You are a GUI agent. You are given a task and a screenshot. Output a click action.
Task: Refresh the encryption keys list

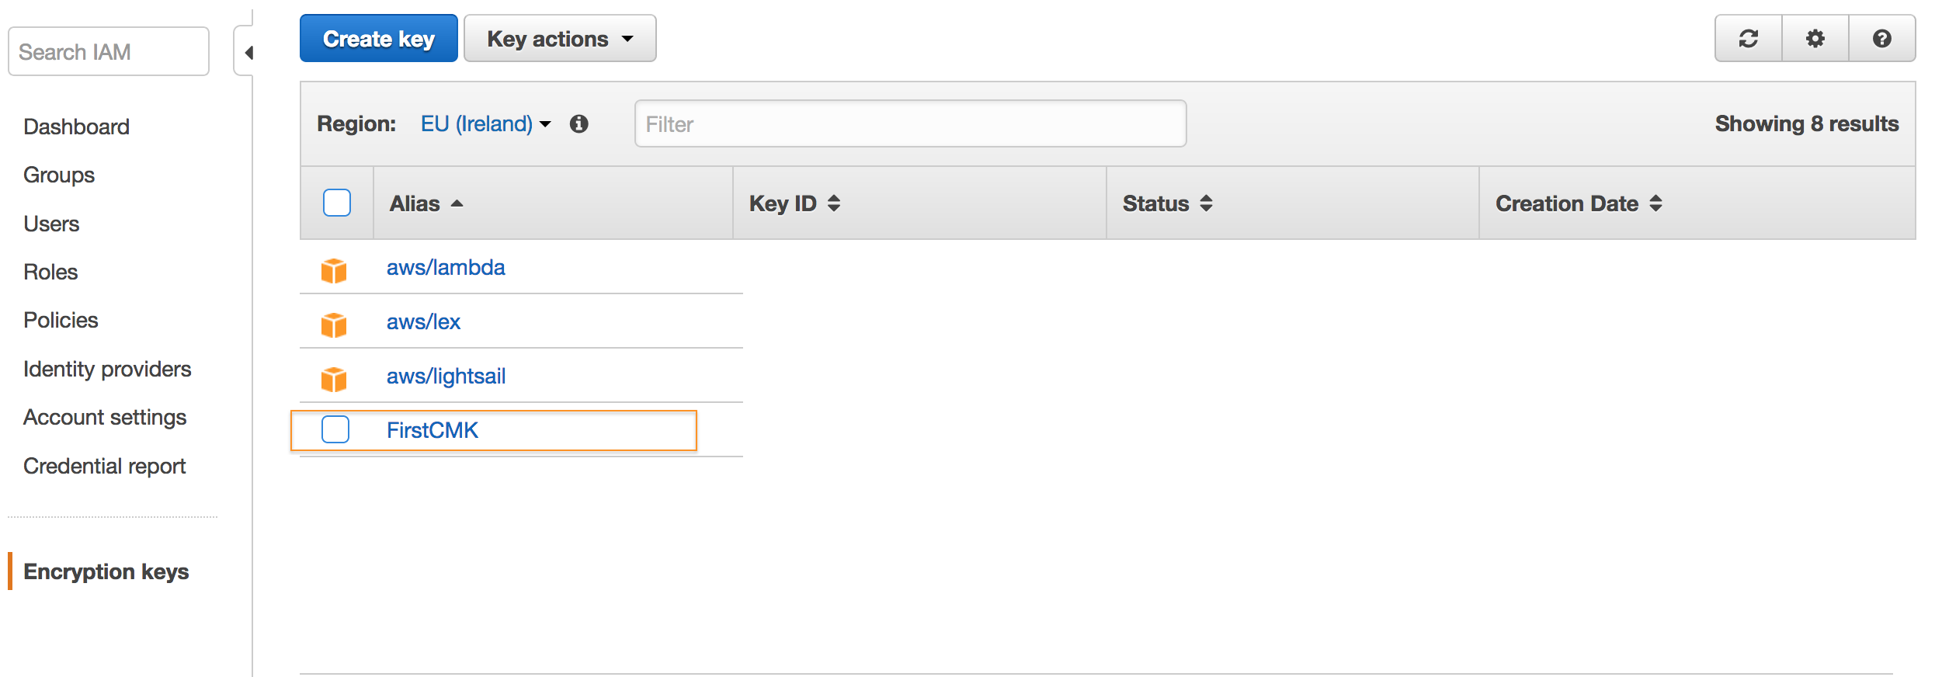point(1748,39)
